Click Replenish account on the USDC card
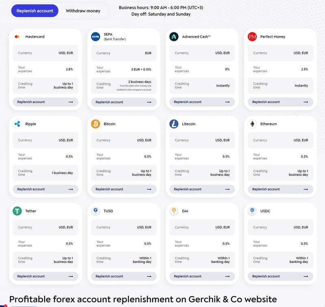This screenshot has height=307, width=325. 280,276
